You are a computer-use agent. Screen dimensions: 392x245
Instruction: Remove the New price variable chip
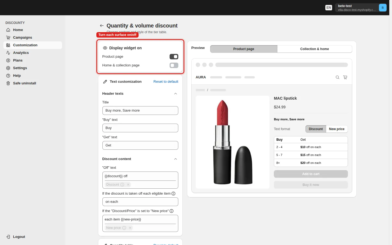point(130,228)
